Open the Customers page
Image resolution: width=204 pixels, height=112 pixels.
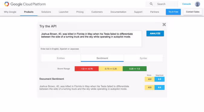[97, 12]
